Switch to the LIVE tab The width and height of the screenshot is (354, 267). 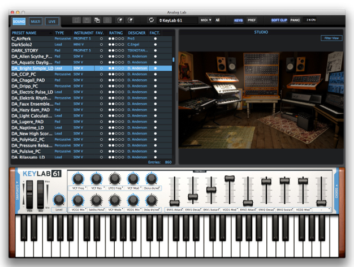point(51,21)
